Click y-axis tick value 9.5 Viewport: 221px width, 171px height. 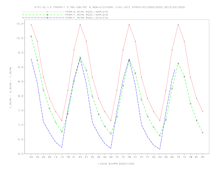(20, 53)
